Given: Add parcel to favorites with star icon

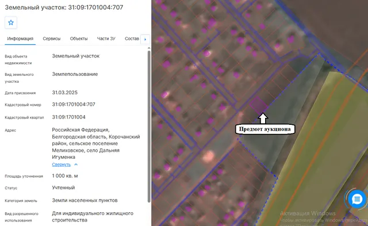Looking at the screenshot, I should click(11, 23).
